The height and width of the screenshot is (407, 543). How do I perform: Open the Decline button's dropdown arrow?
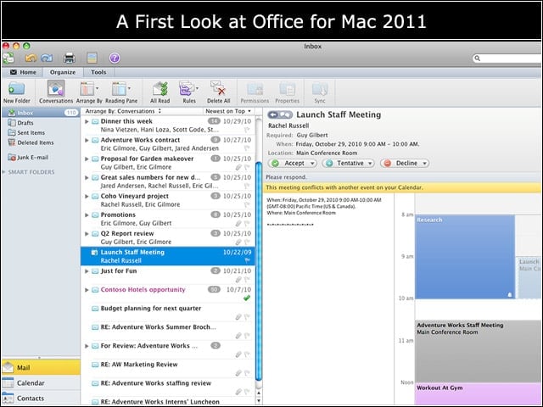point(425,164)
